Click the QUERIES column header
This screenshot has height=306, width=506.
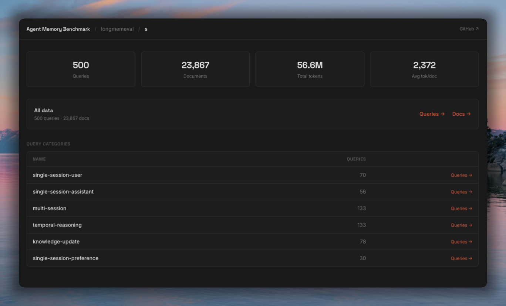coord(356,159)
